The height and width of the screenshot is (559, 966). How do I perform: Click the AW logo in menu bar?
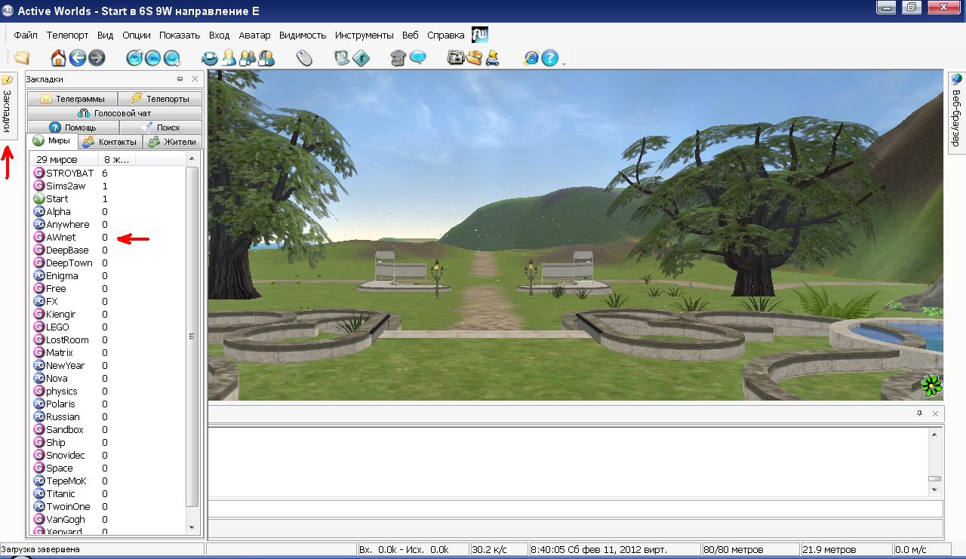[x=480, y=35]
